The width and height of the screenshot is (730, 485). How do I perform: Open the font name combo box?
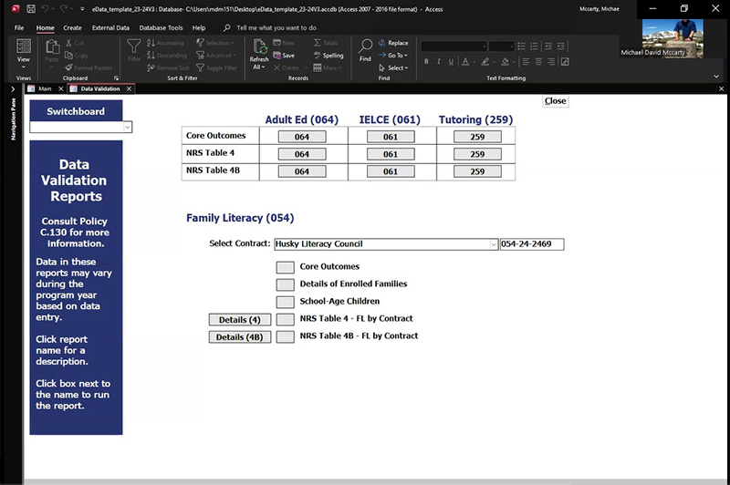coord(454,46)
